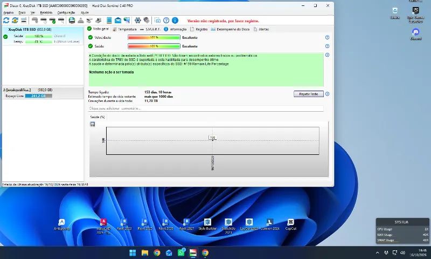Screen dimensions: 431x259
Task: Open the Windows Start button
Action: (x=133, y=253)
